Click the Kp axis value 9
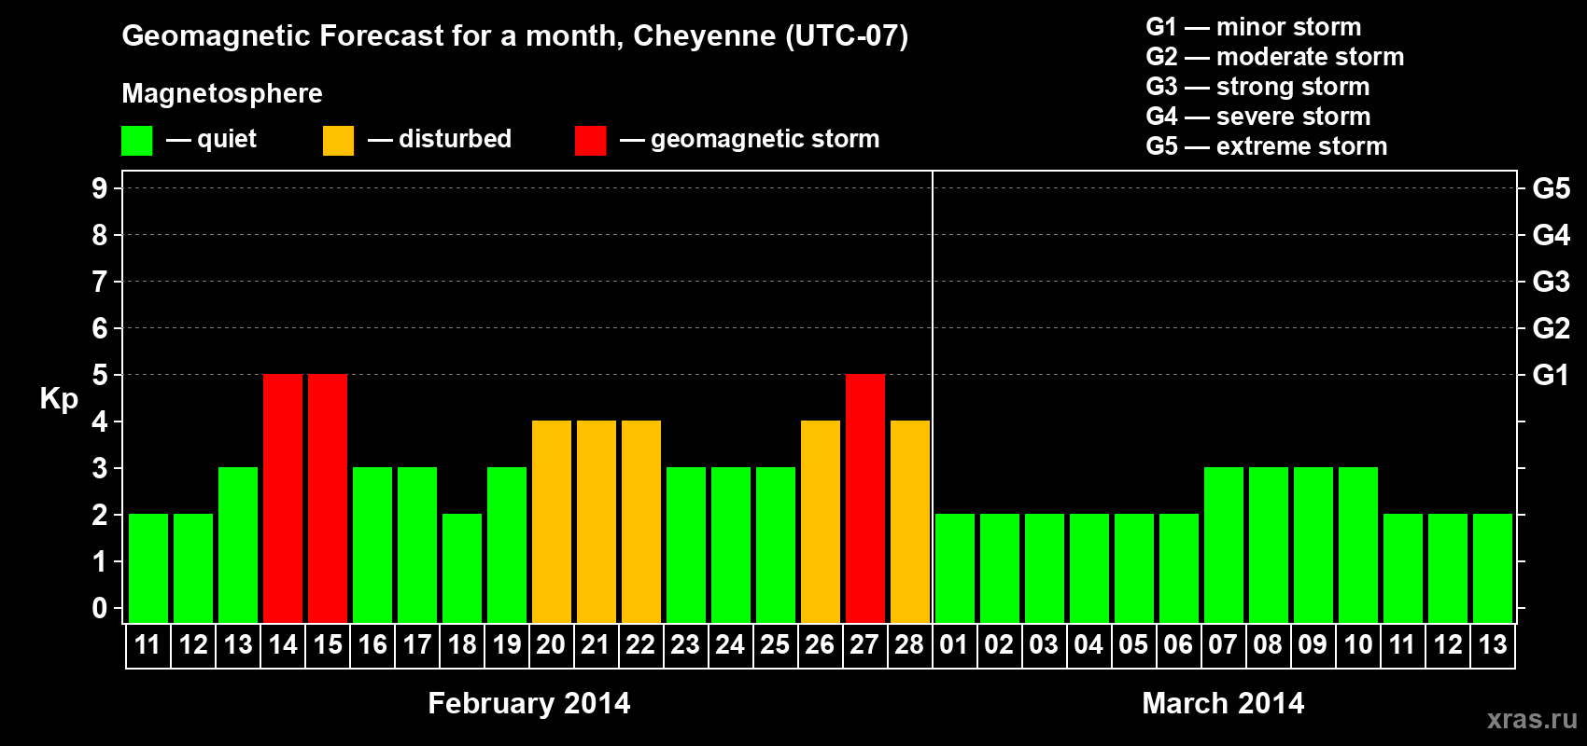This screenshot has height=746, width=1587. (x=100, y=188)
